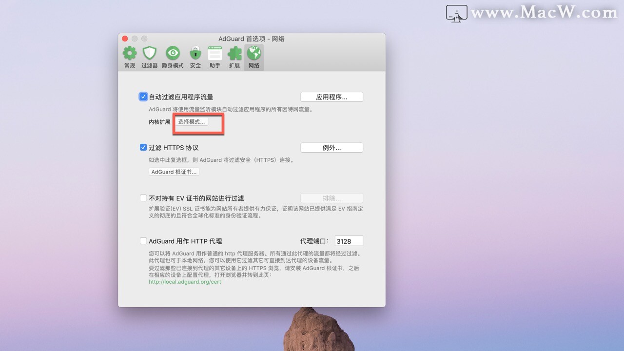Click the 例外... exceptions button
Viewport: 624px width, 351px height.
[331, 148]
